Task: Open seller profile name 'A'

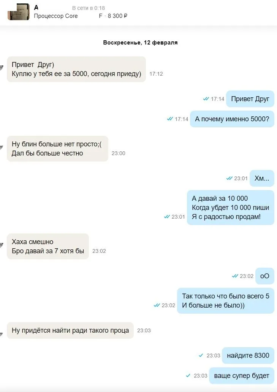Action: click(x=36, y=8)
